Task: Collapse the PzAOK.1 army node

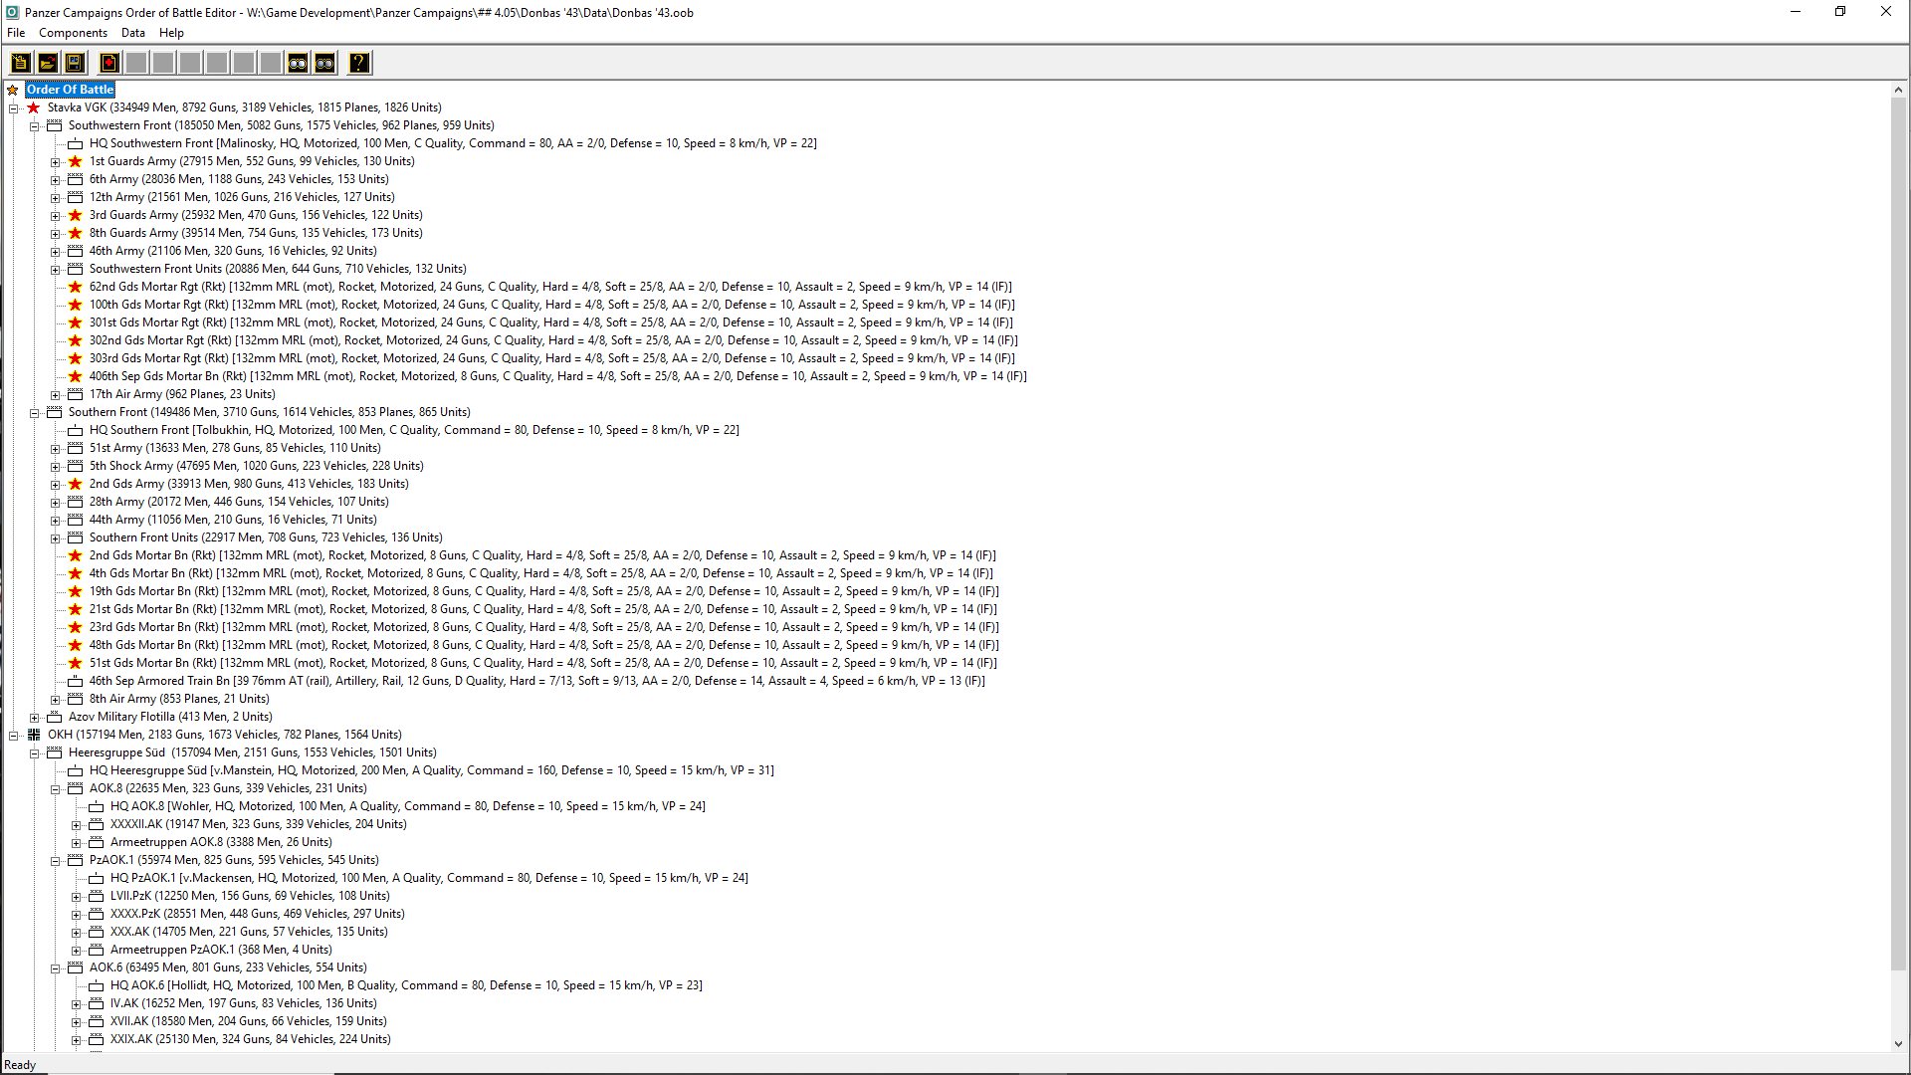Action: tap(56, 860)
